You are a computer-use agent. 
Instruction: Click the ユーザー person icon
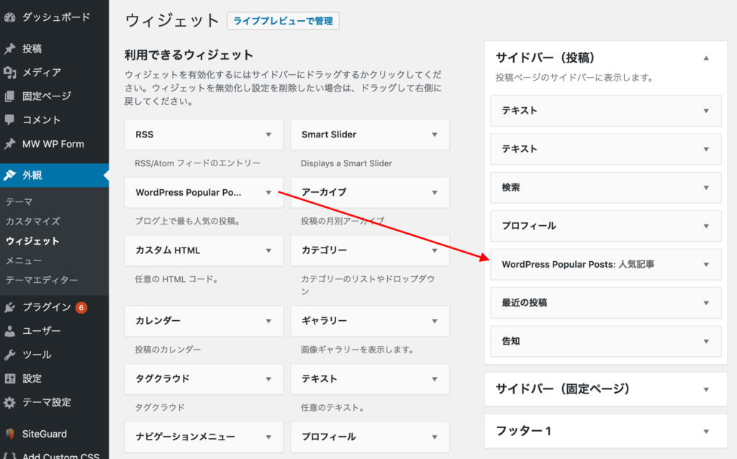click(x=10, y=331)
